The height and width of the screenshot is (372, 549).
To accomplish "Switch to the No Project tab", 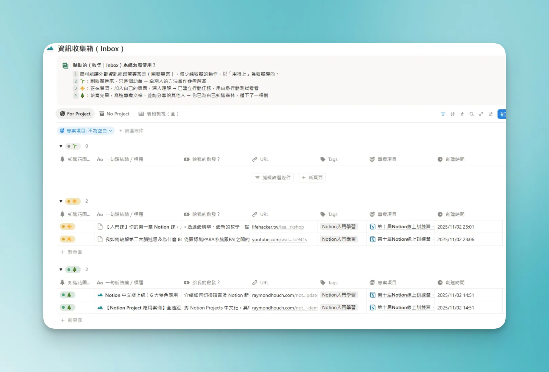I will coord(114,114).
